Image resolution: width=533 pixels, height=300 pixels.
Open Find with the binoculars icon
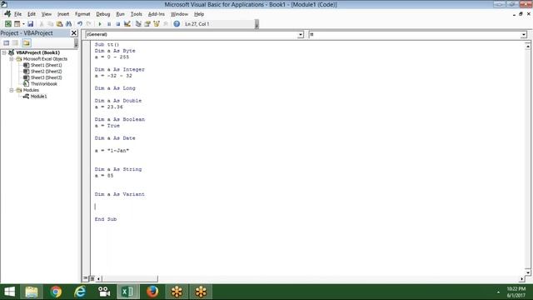point(68,24)
